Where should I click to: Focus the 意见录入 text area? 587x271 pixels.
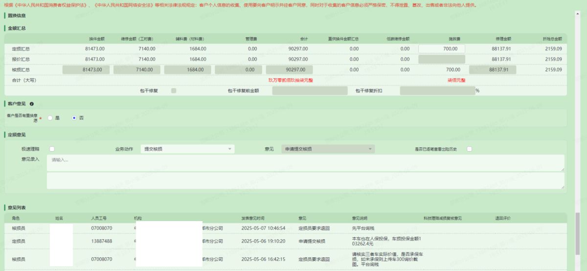305,163
